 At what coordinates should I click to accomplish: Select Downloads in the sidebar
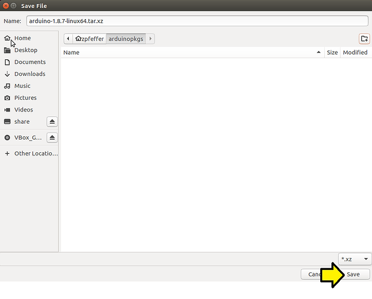(30, 74)
